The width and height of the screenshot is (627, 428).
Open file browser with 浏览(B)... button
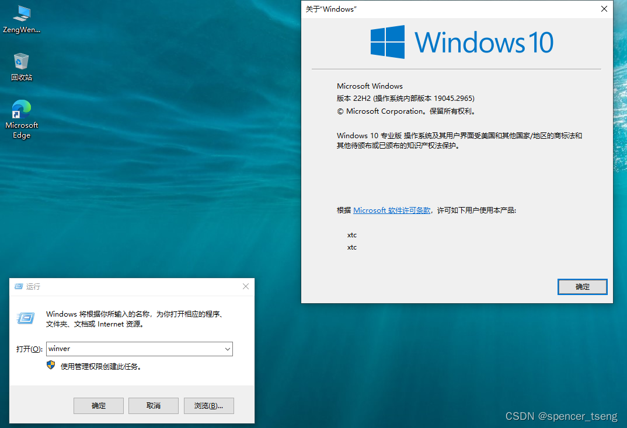pos(209,406)
